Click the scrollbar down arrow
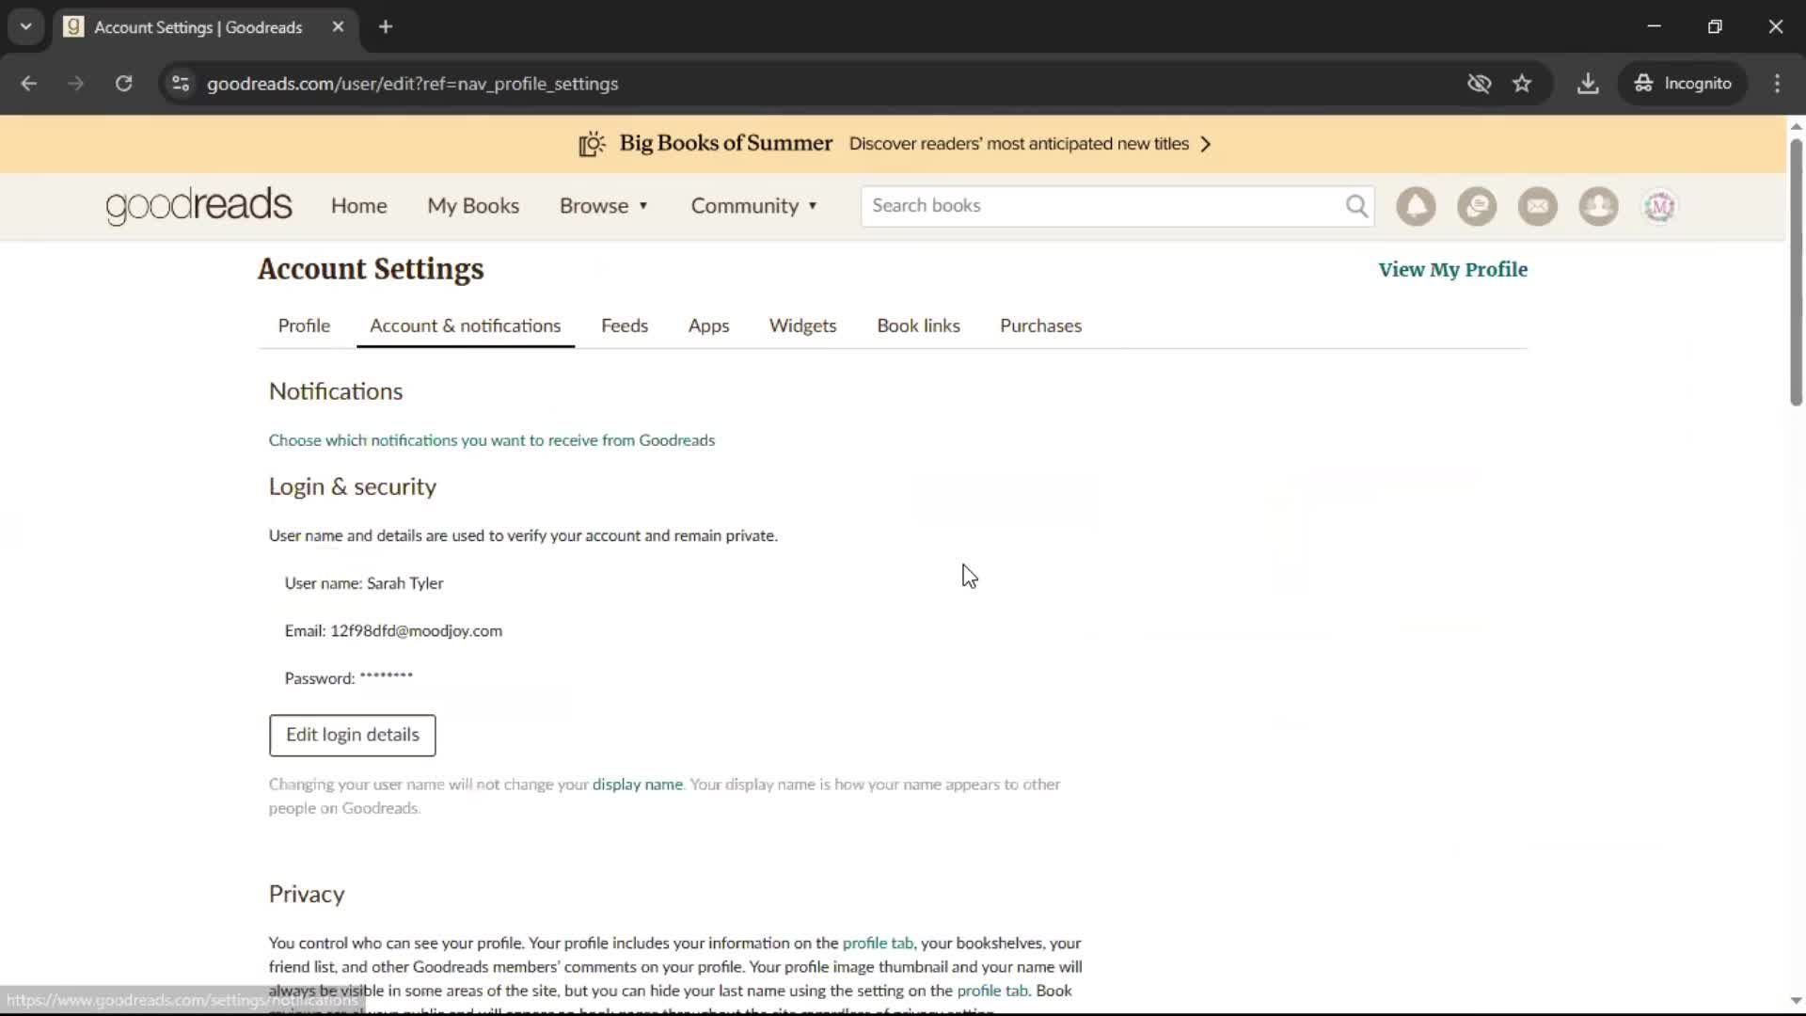Viewport: 1806px width, 1016px height. (x=1796, y=1001)
